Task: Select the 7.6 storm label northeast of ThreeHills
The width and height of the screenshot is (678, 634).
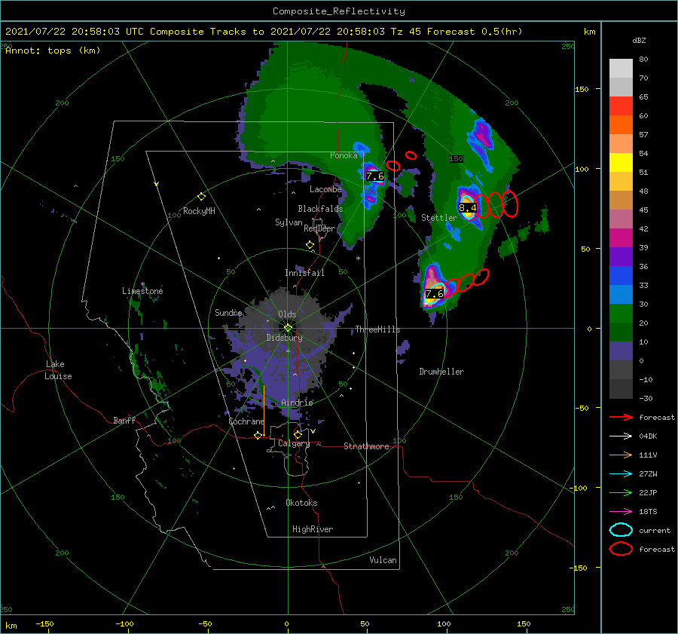Action: [435, 294]
